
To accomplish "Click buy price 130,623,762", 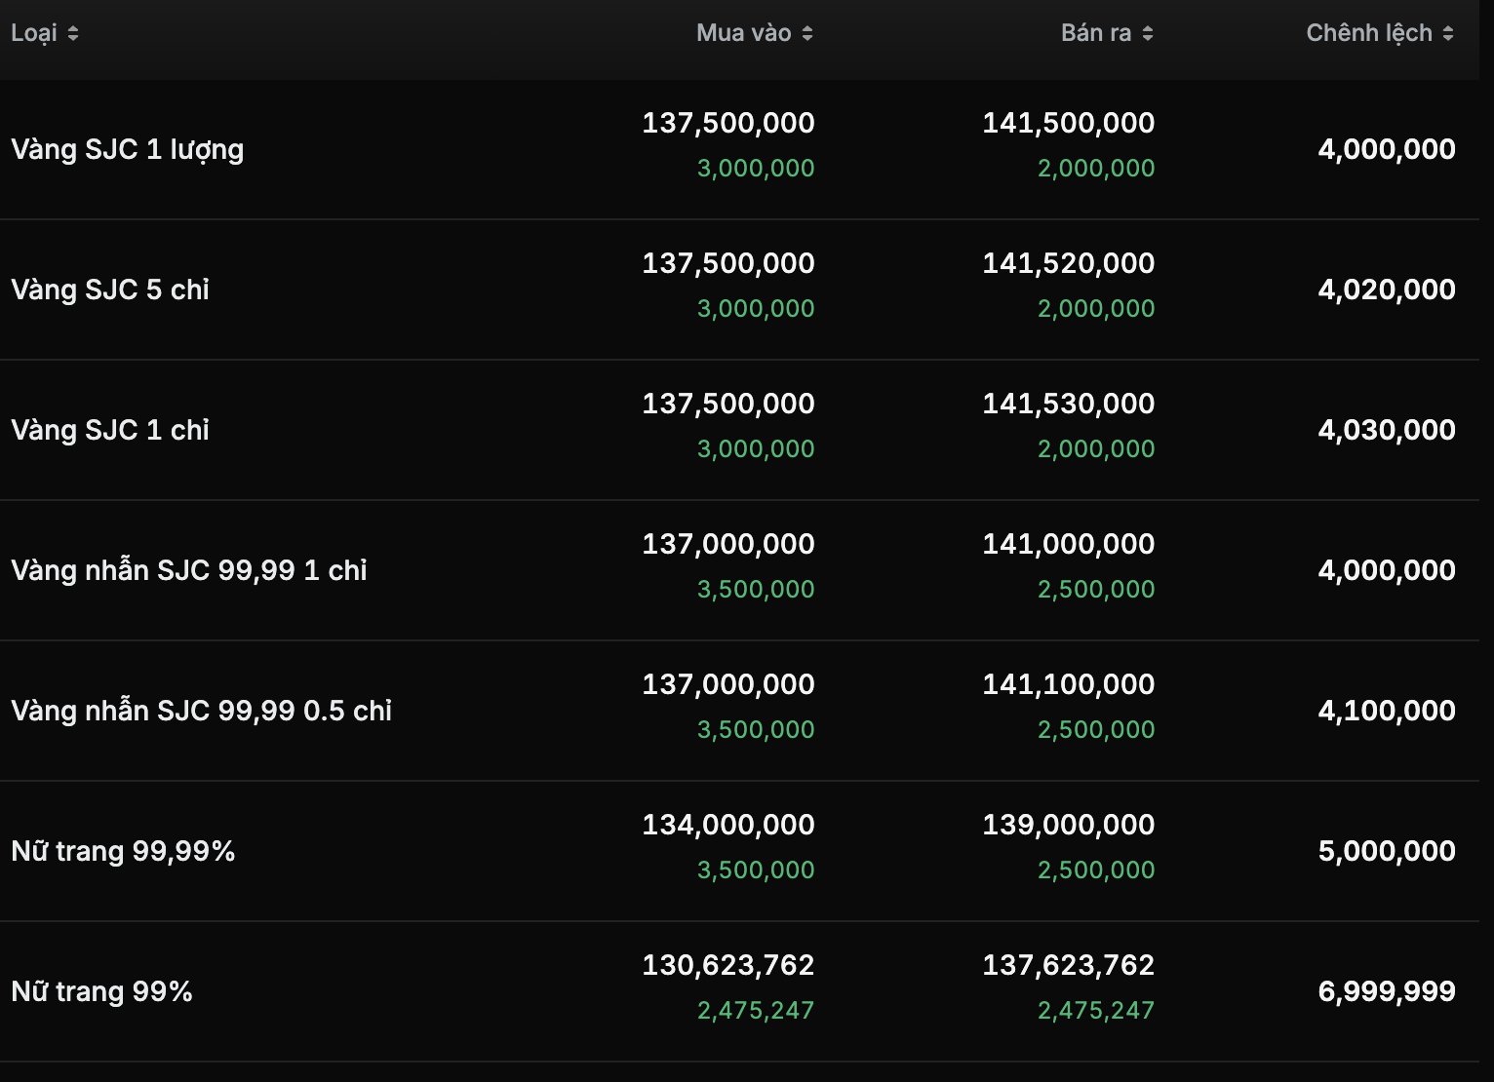I will pyautogui.click(x=728, y=965).
